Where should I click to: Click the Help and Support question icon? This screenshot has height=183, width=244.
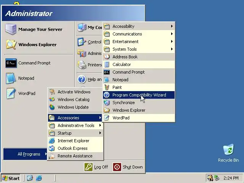[82, 79]
